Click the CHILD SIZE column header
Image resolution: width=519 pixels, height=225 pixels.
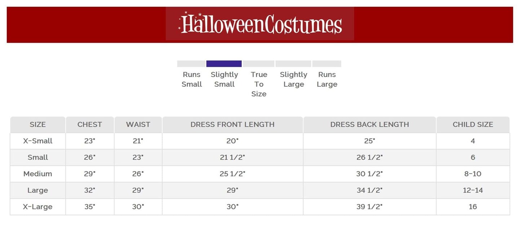(x=473, y=125)
